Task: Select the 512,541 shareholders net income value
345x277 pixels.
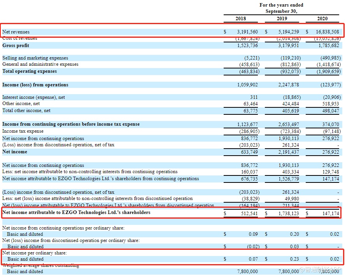Action: (x=249, y=214)
